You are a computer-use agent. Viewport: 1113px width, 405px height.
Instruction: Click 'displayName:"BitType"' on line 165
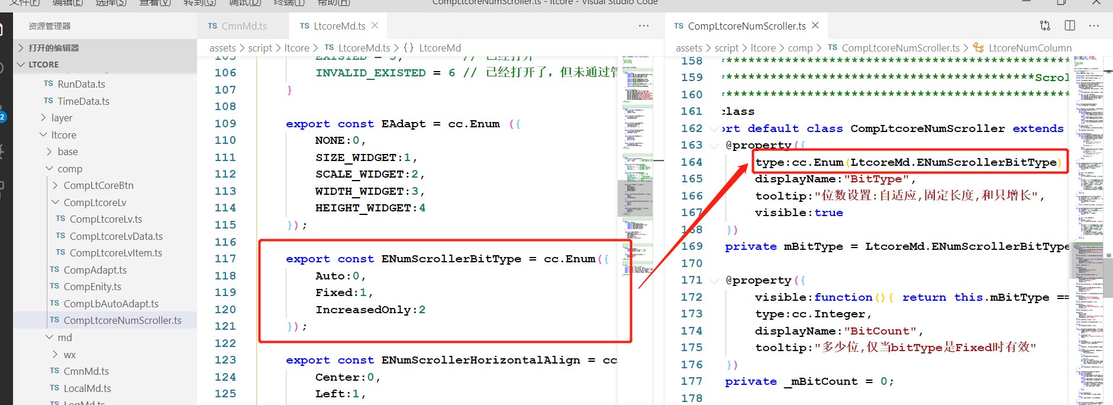point(835,179)
